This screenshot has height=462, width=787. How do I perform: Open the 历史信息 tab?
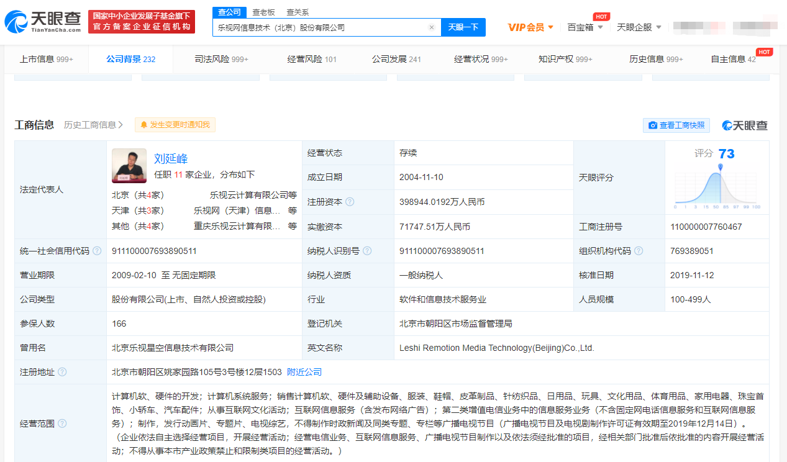coord(656,59)
